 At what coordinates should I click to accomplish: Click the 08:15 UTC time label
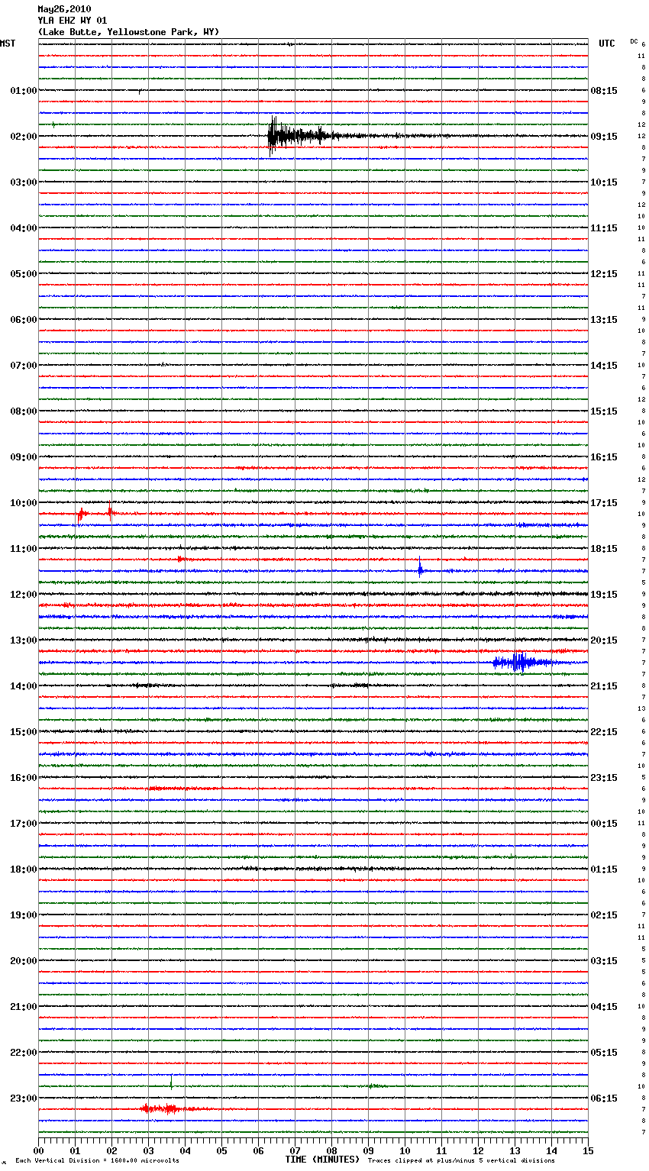click(x=604, y=91)
